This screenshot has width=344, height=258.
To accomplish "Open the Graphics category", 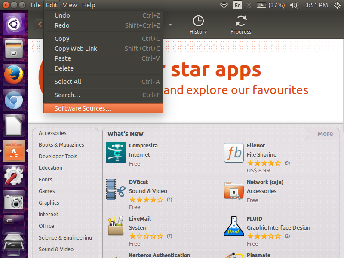I will point(49,203).
